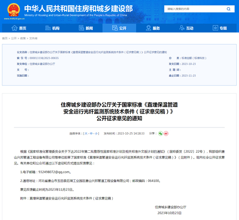The width and height of the screenshot is (239, 220).
Task: Share the notice via the WeChat icon
Action: (x=161, y=134)
